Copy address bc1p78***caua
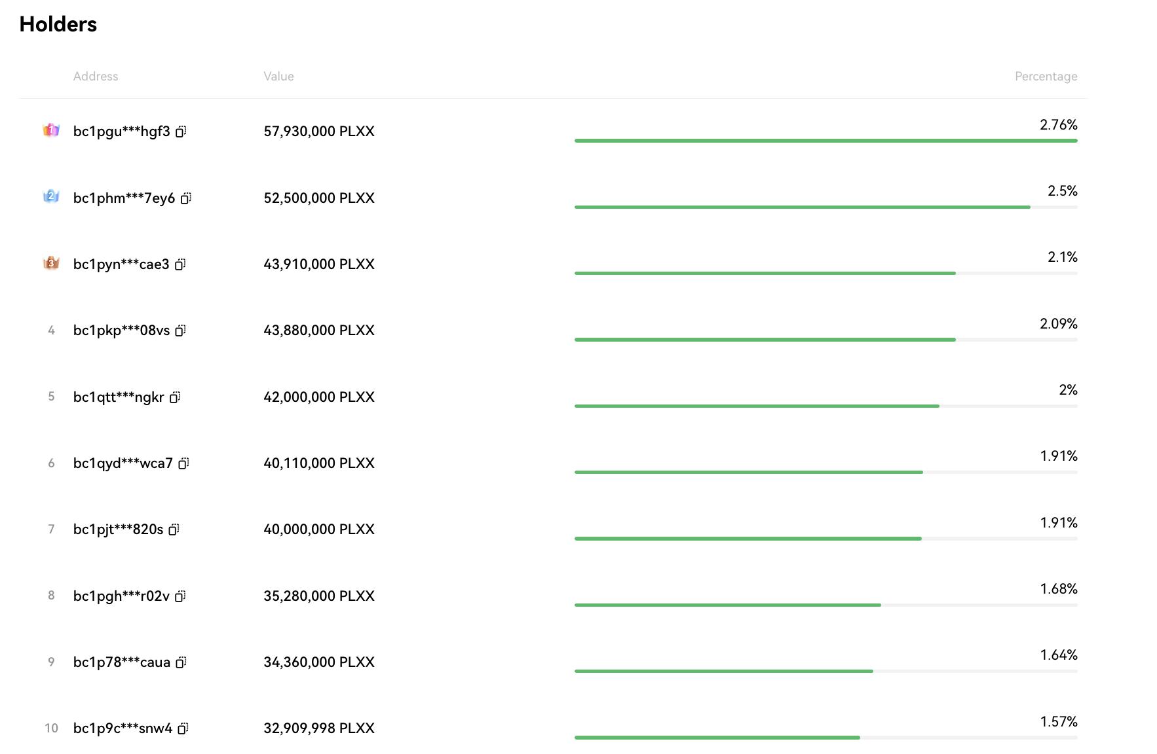This screenshot has width=1157, height=754. tap(181, 662)
